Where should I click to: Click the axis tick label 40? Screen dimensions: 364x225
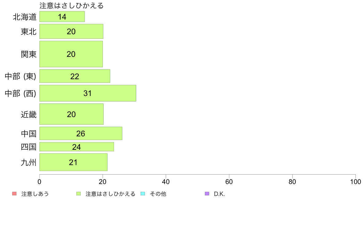[x=166, y=182]
